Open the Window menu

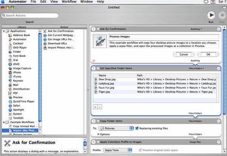pos(87,2)
